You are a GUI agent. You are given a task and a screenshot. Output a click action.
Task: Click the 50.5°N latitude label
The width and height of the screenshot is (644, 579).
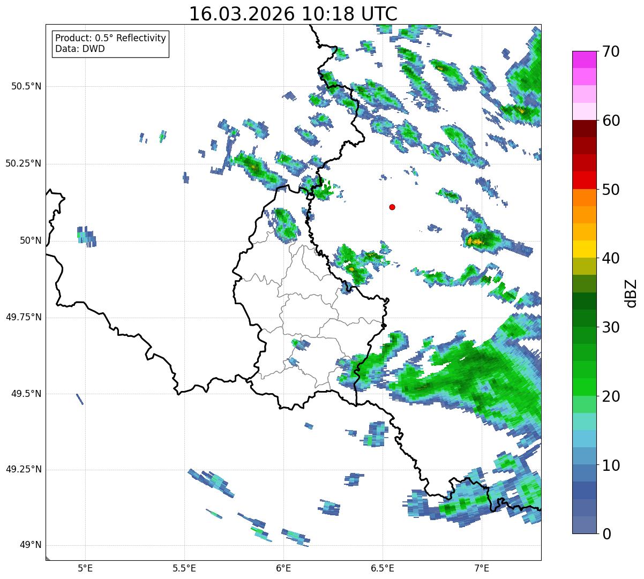click(x=26, y=86)
